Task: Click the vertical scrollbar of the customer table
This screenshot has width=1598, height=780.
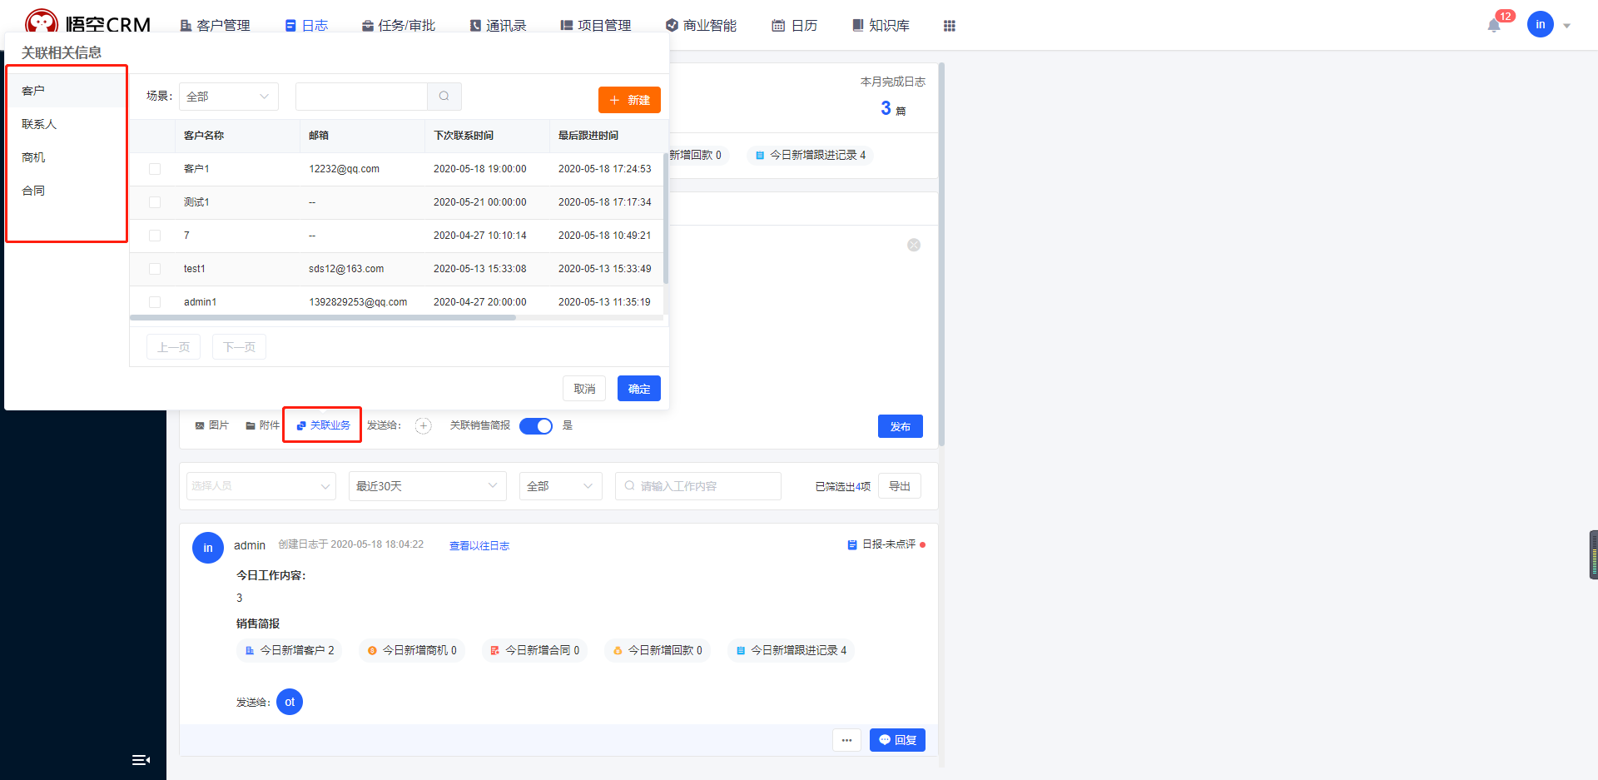Action: click(666, 216)
